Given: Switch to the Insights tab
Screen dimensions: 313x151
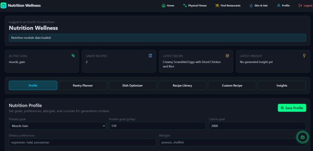Looking at the screenshot, I should (x=282, y=85).
